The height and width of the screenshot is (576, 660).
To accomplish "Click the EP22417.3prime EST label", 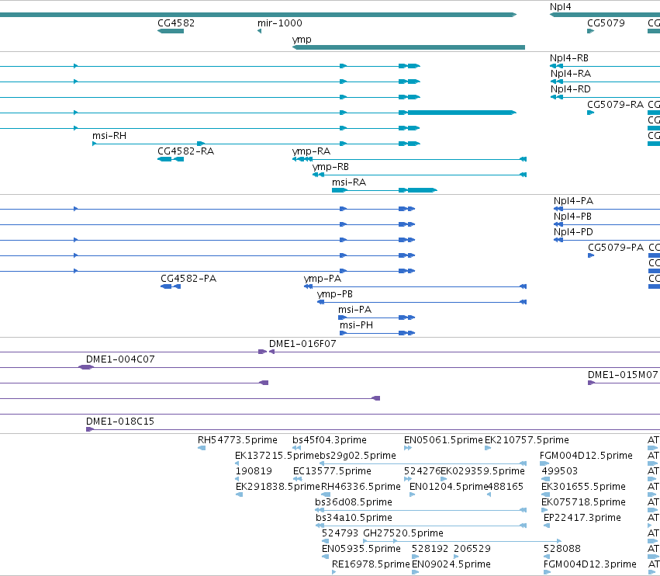I will point(582,518).
